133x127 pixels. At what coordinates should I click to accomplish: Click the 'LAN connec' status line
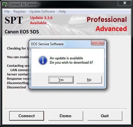point(20,70)
